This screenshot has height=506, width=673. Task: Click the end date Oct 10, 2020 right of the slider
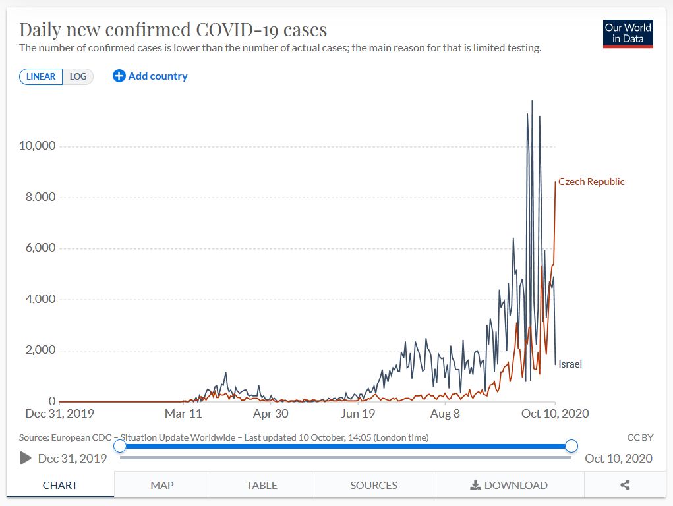coord(618,458)
